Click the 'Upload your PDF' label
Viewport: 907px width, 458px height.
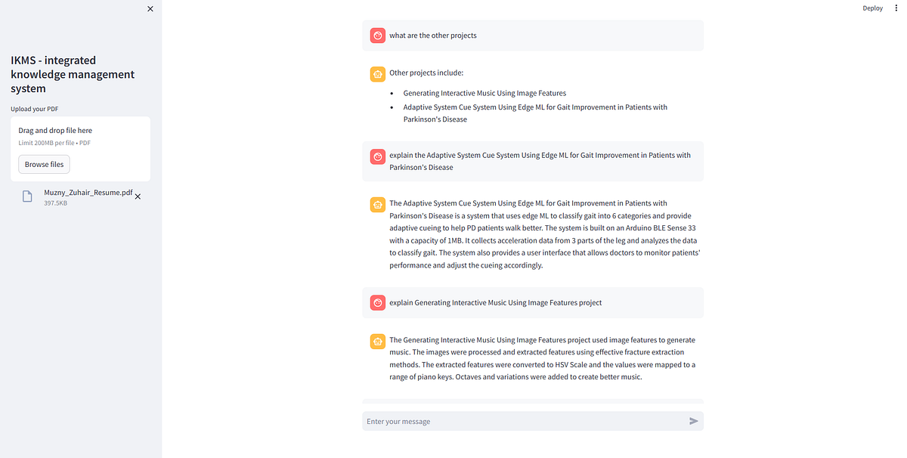point(34,109)
